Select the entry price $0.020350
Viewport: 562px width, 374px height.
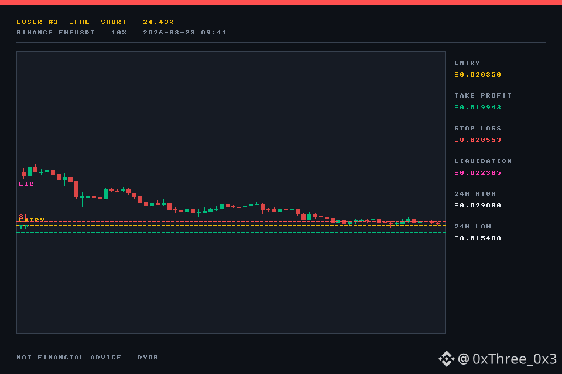pos(478,74)
